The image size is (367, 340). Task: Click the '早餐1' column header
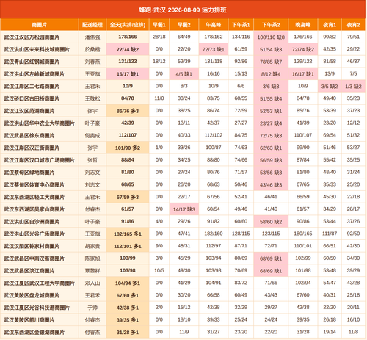click(x=159, y=25)
